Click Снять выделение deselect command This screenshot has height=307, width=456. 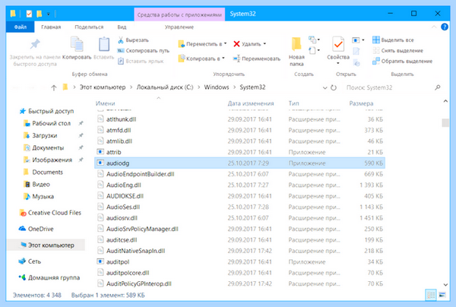pos(397,51)
